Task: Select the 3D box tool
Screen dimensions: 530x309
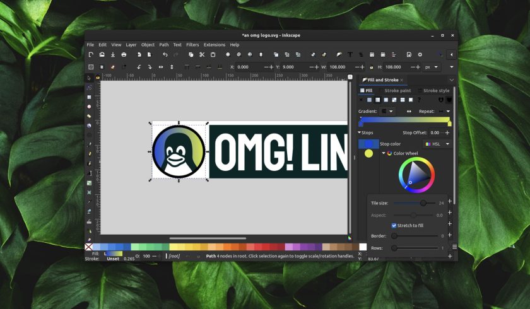Action: tap(89, 125)
